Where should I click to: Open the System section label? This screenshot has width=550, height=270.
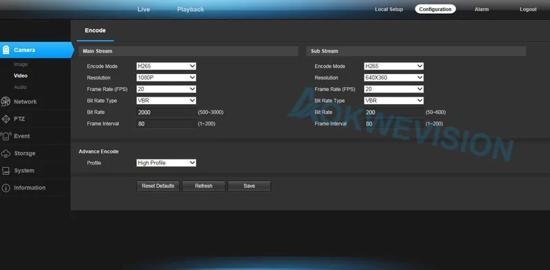(x=24, y=171)
